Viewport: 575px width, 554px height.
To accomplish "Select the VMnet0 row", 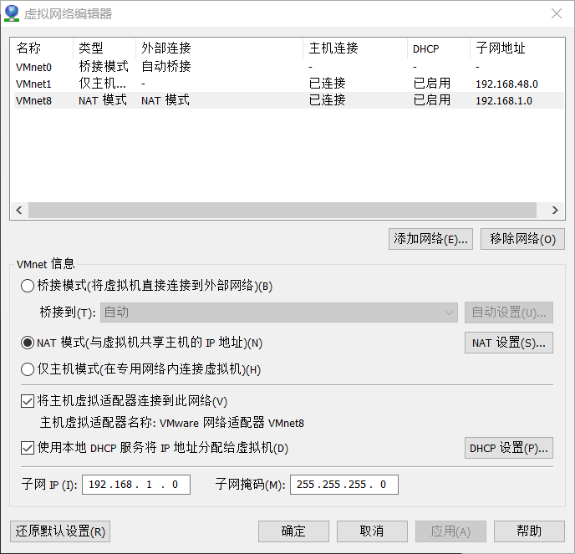I will tap(288, 67).
